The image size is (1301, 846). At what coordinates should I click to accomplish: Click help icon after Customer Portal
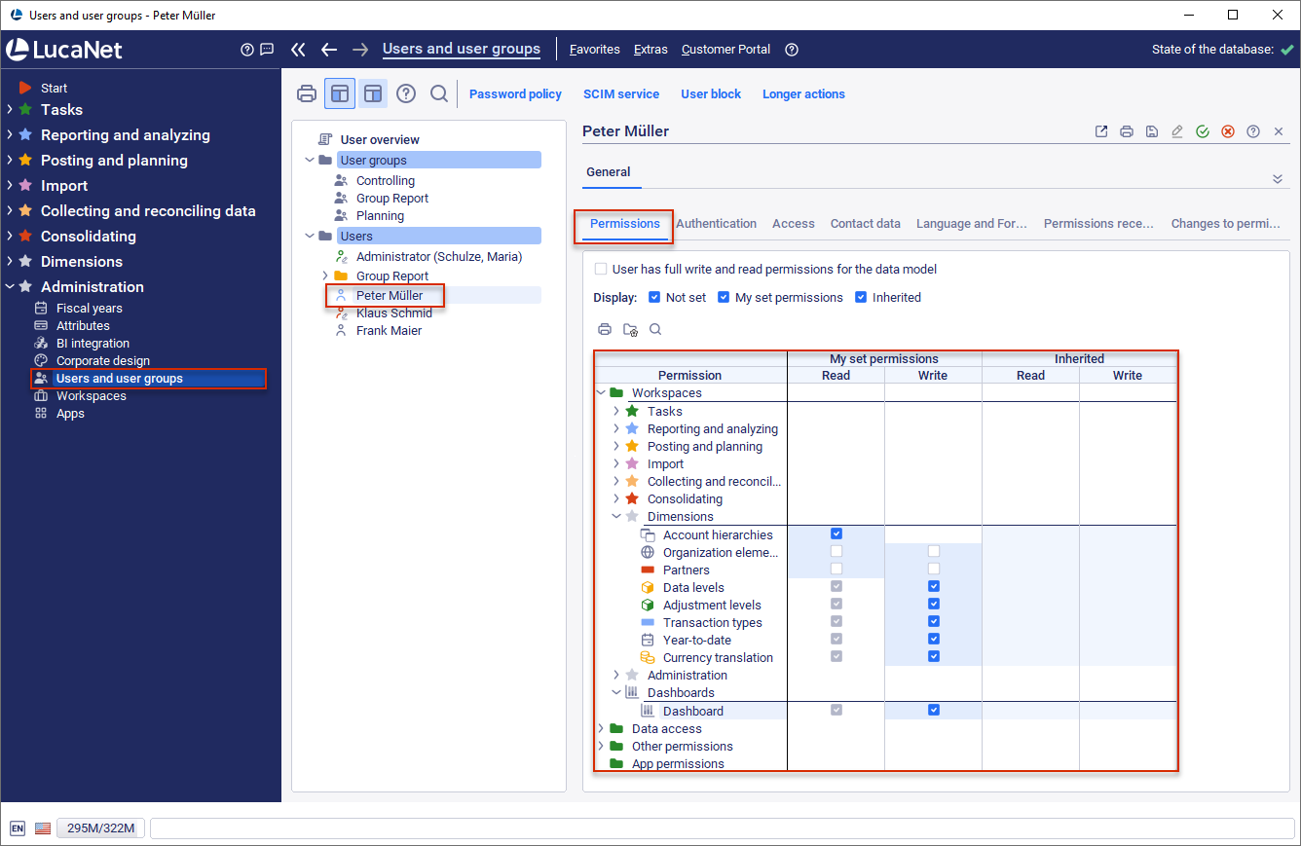(792, 50)
